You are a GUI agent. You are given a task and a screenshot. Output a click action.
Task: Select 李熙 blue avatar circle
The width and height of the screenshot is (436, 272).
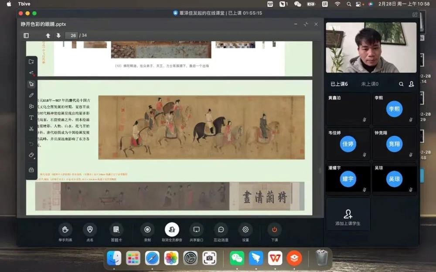tap(394, 109)
